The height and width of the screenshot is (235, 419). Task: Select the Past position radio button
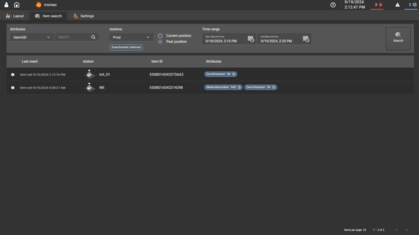tap(160, 42)
